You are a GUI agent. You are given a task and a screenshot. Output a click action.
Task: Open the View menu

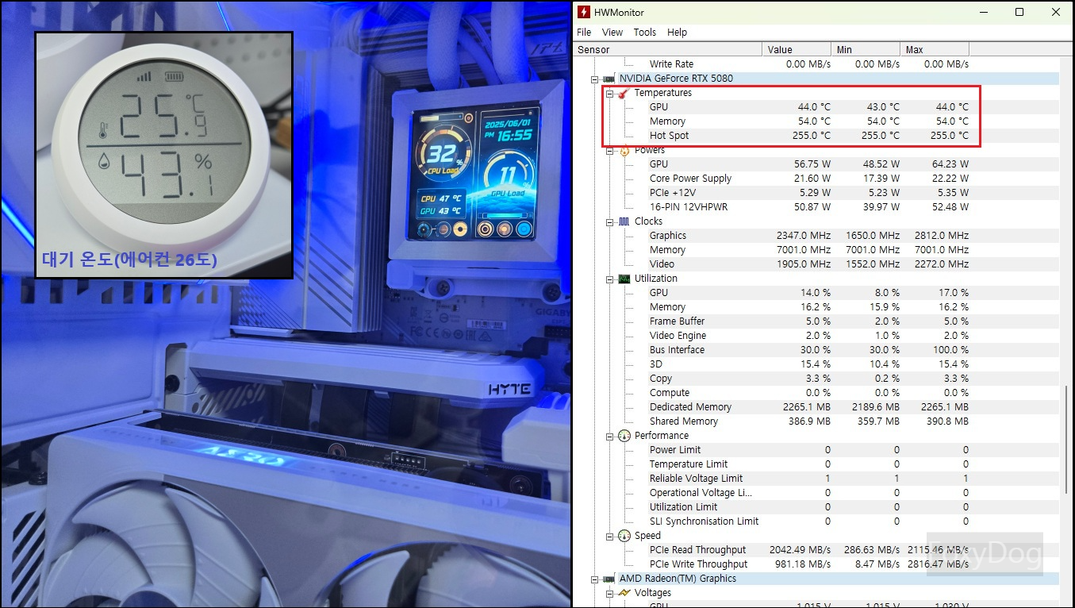612,33
